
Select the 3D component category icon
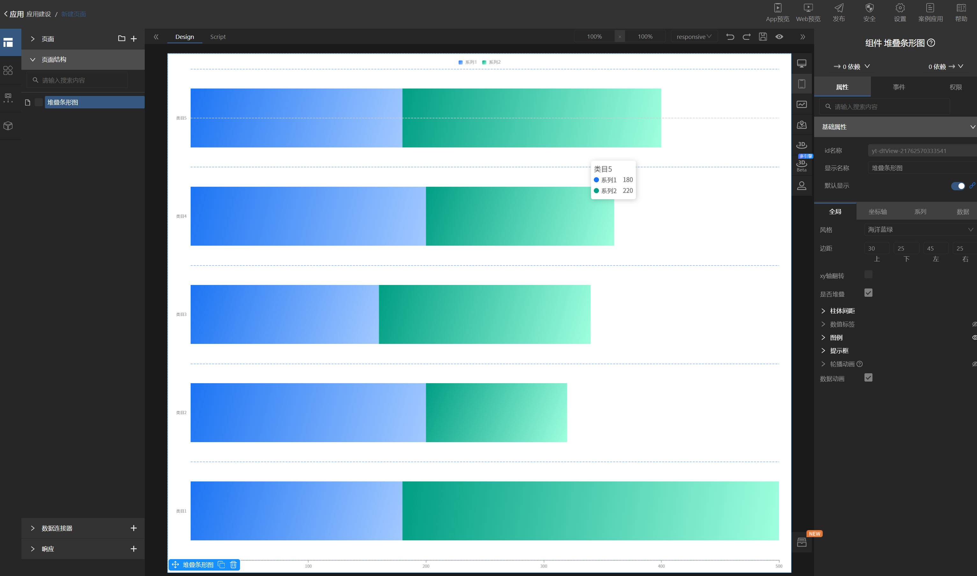coord(802,145)
